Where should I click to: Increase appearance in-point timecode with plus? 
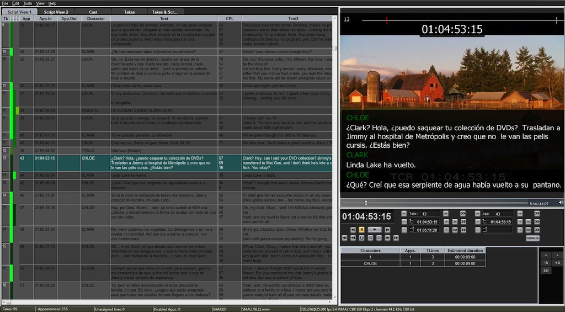(520, 222)
